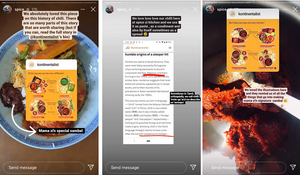Click spice_zi username in middle story
Viewport: 300px width, 175px height.
tap(124, 9)
